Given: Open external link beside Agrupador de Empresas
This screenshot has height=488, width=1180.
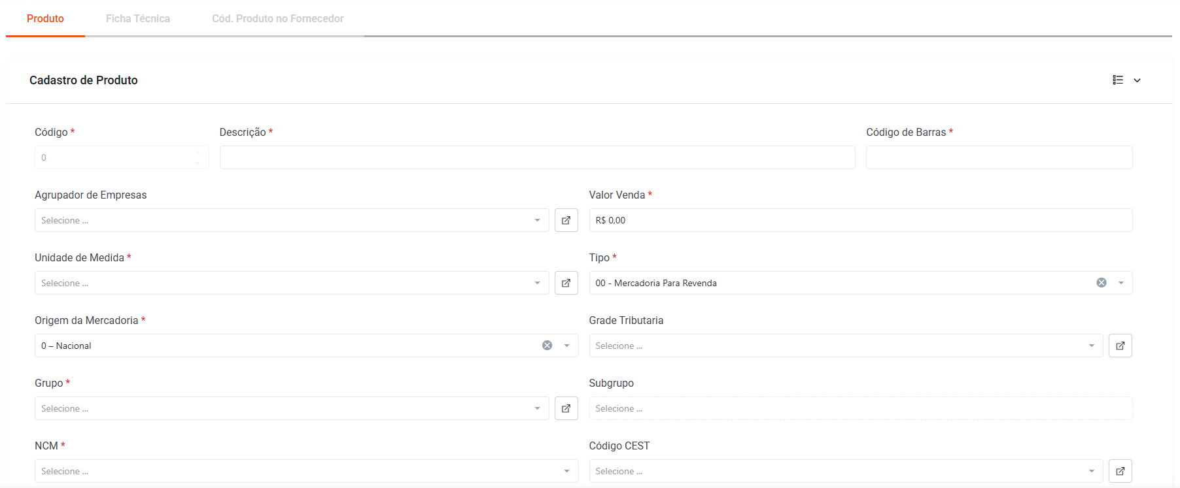Looking at the screenshot, I should [x=566, y=220].
